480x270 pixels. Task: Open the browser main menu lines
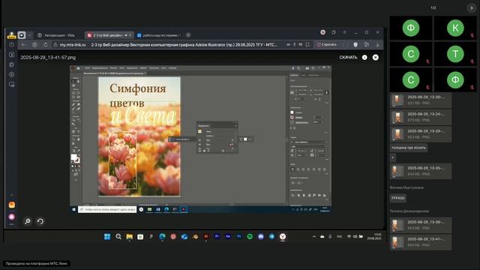(345, 32)
